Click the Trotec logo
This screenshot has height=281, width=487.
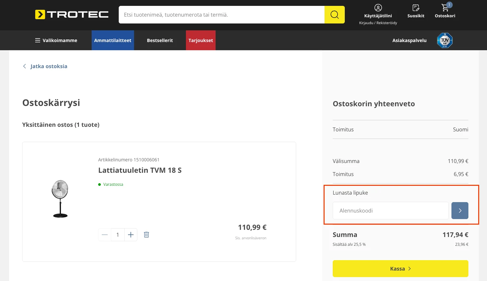point(72,15)
